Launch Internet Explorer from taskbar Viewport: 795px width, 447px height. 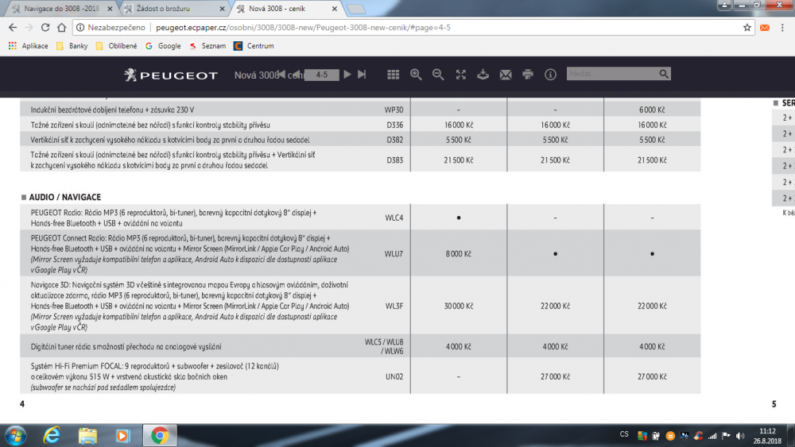click(x=51, y=435)
